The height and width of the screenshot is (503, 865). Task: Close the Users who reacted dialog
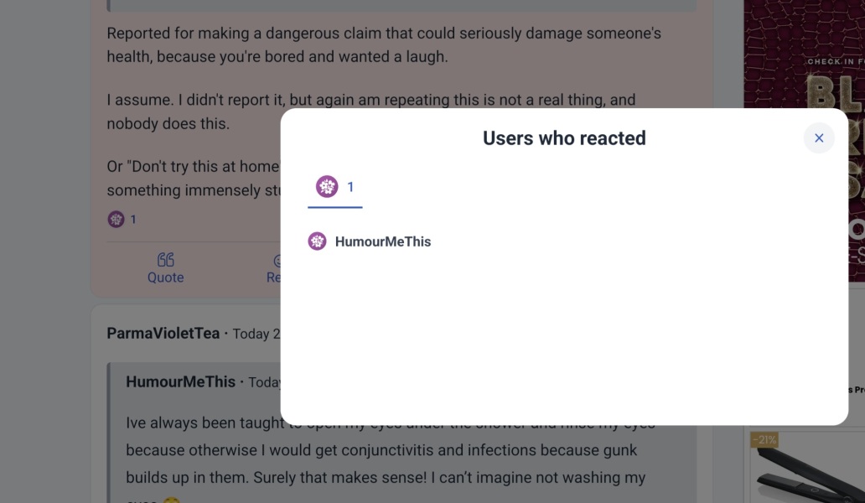tap(819, 138)
